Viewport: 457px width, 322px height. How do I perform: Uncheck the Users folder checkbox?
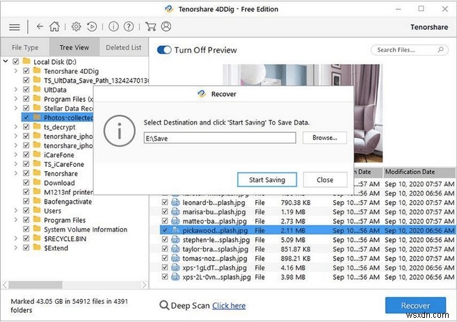26,211
